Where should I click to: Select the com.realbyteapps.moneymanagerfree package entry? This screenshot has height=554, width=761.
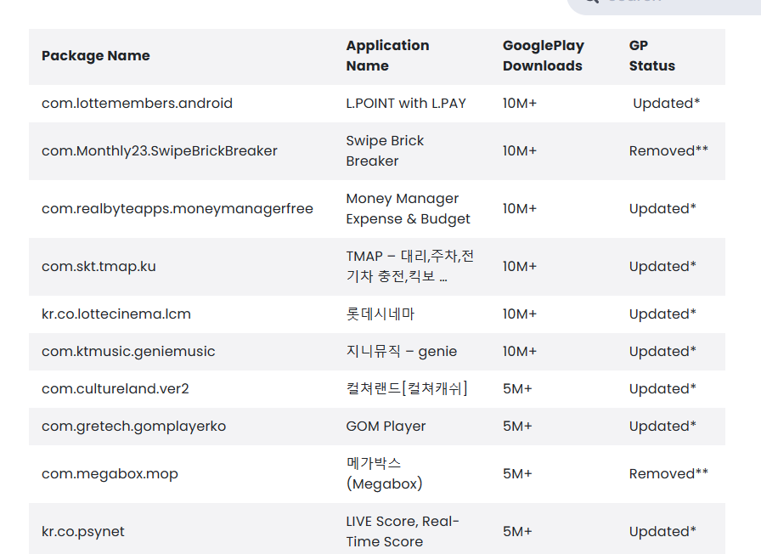[x=178, y=209]
